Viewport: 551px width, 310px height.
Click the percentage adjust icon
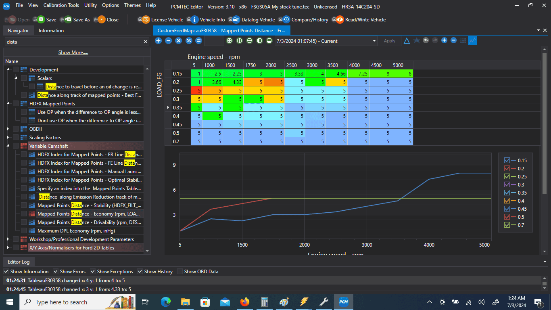tap(189, 40)
